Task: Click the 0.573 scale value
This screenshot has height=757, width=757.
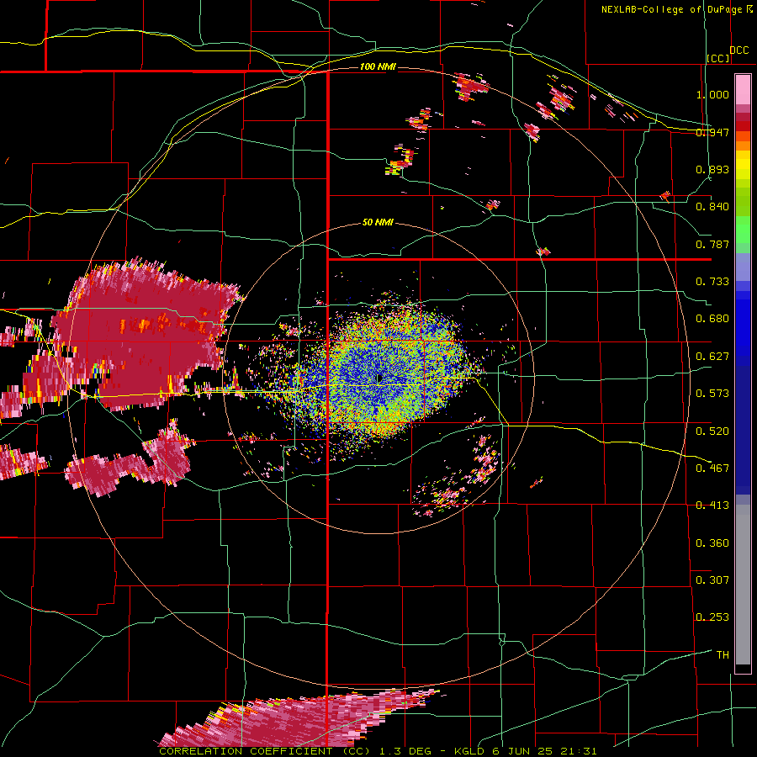Action: pos(712,394)
